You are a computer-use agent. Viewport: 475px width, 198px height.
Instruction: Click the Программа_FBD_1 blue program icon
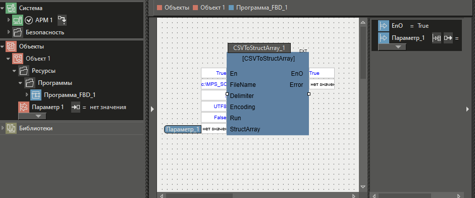point(36,95)
